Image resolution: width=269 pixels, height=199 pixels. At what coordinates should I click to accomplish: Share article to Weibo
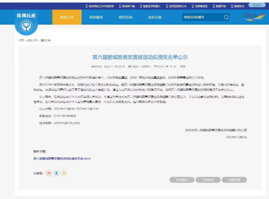coord(49,172)
